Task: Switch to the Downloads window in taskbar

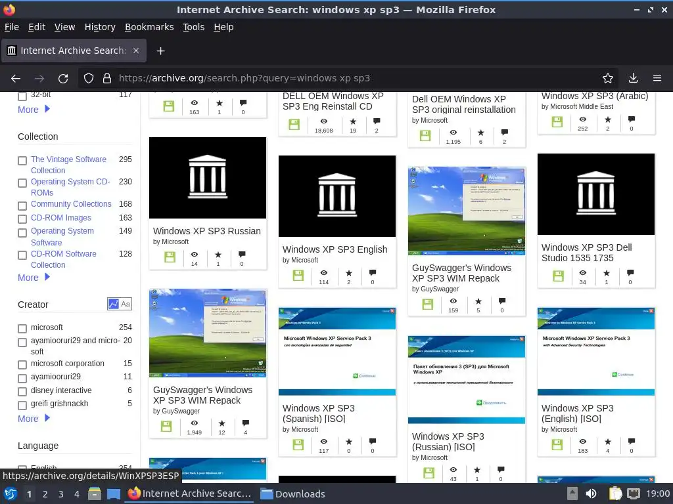Action: click(292, 493)
